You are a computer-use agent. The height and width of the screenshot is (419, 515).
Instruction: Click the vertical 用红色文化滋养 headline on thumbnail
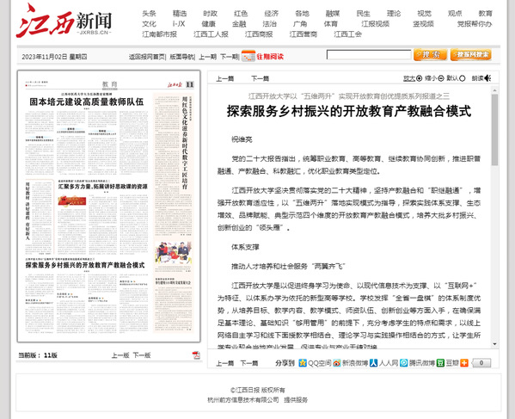pyautogui.click(x=185, y=143)
